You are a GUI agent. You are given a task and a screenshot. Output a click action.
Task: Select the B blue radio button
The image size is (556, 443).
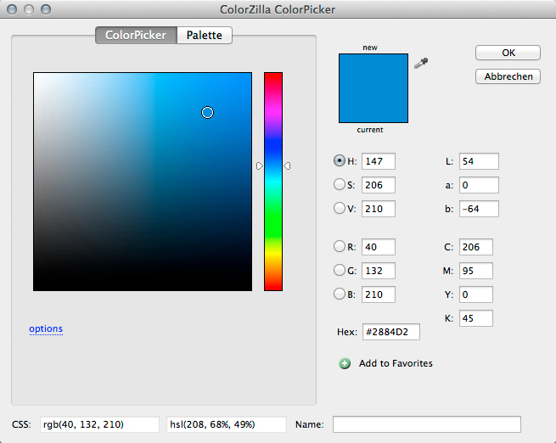click(340, 294)
